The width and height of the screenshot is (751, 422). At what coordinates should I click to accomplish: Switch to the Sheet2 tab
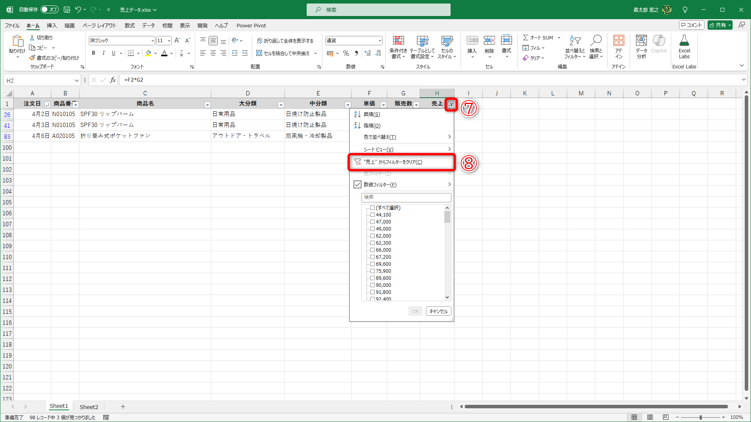89,407
